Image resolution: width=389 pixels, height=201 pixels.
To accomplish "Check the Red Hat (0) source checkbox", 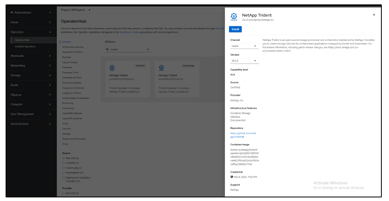I will point(64,158).
